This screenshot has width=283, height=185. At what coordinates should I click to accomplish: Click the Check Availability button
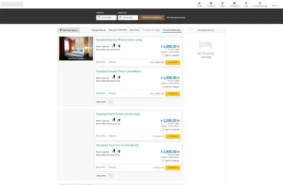152,18
